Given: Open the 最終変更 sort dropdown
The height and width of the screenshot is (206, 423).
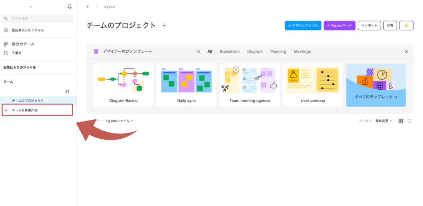Looking at the screenshot, I should pyautogui.click(x=384, y=121).
